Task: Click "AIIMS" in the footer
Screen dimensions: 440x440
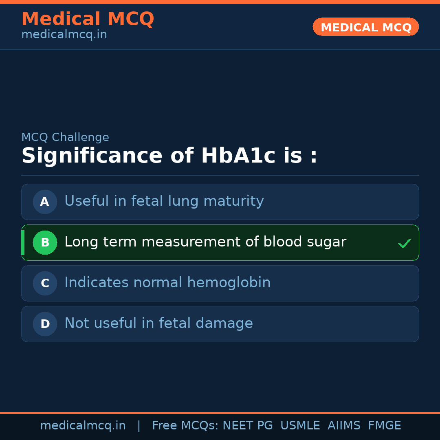Action: coord(344,426)
